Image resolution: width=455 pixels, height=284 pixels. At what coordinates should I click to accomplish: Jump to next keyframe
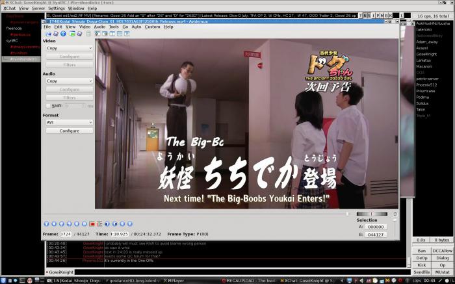tap(84, 224)
